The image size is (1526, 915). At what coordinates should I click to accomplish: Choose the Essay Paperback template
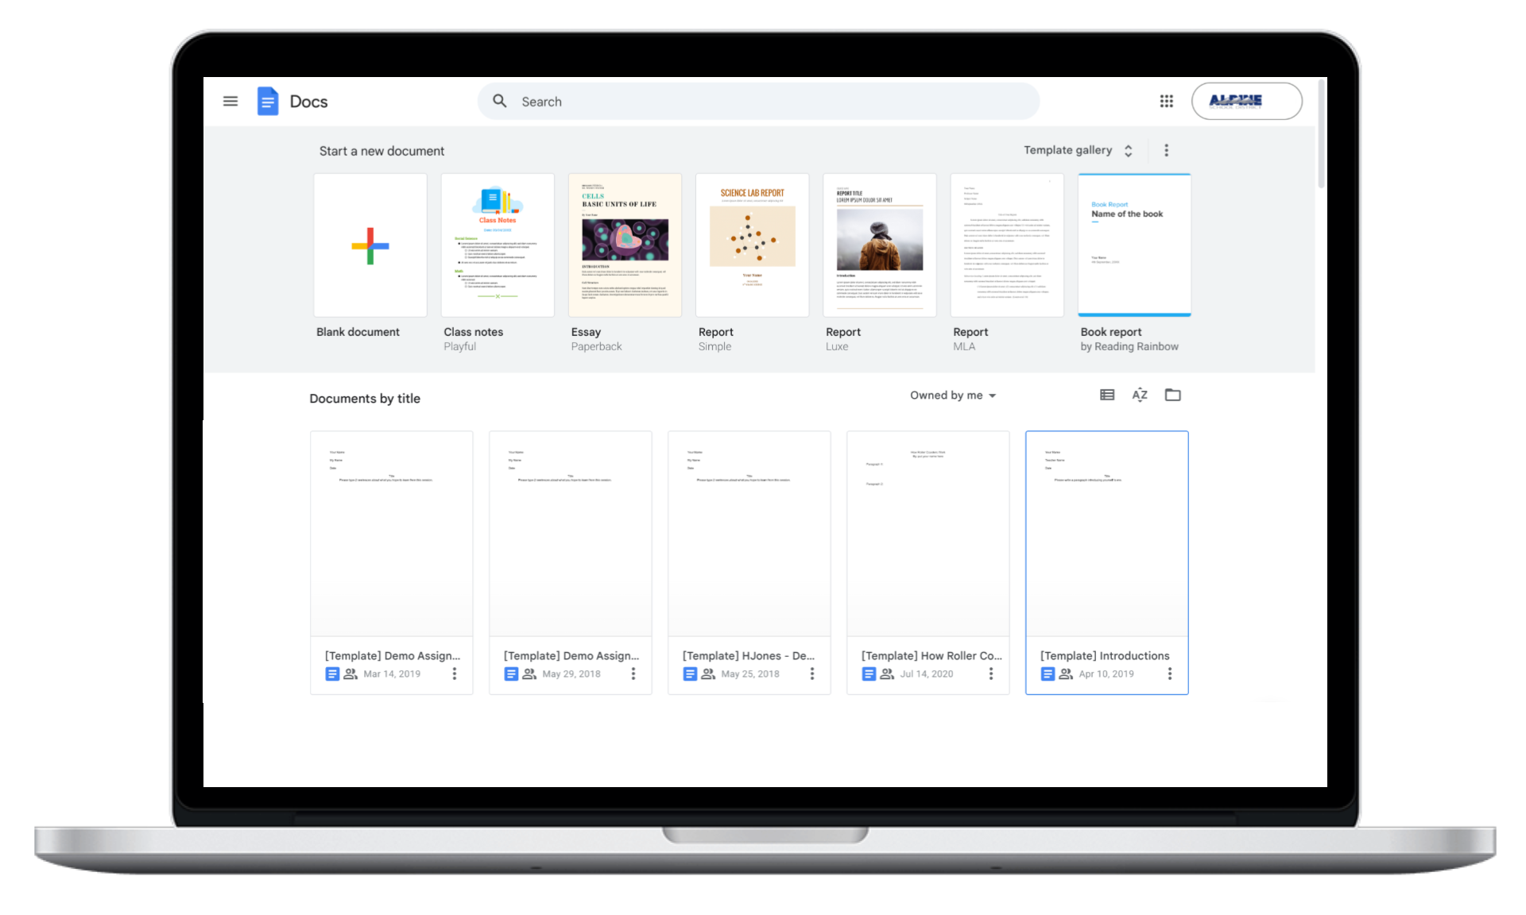625,245
